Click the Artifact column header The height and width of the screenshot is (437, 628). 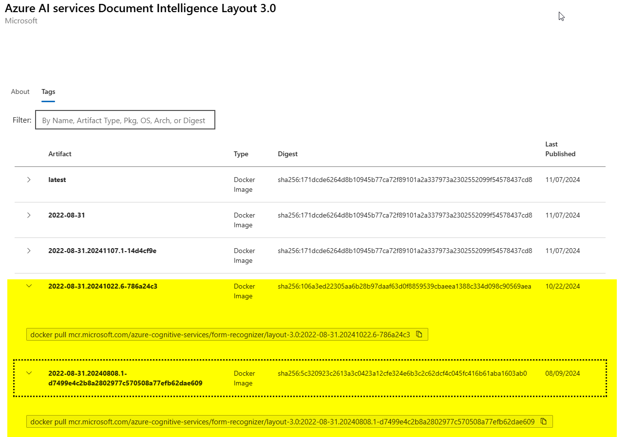coord(60,154)
